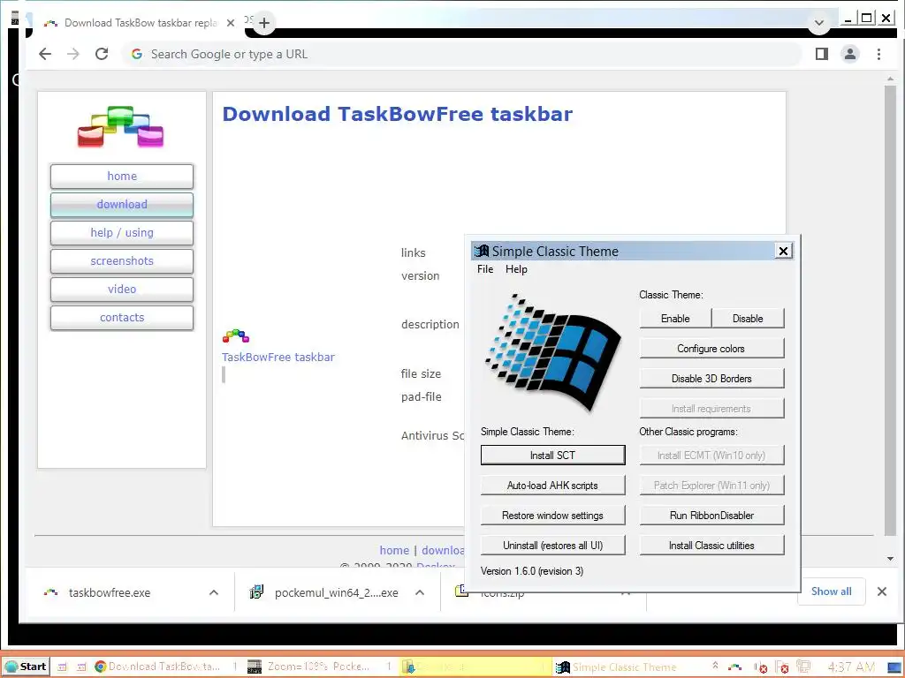Click the muted volume tray icon
Viewport: 905px width, 678px height.
coord(761,667)
